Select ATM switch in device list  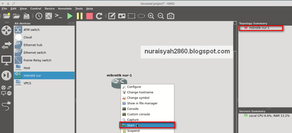coord(44,29)
